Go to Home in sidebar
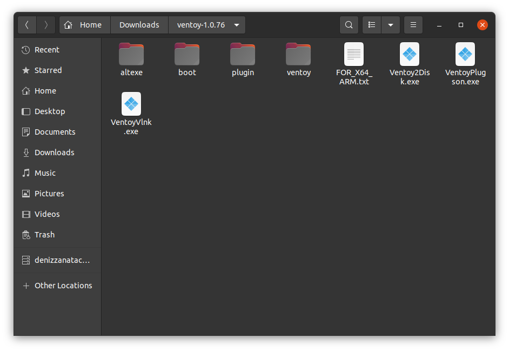Viewport: 509px width, 351px height. coord(57,91)
